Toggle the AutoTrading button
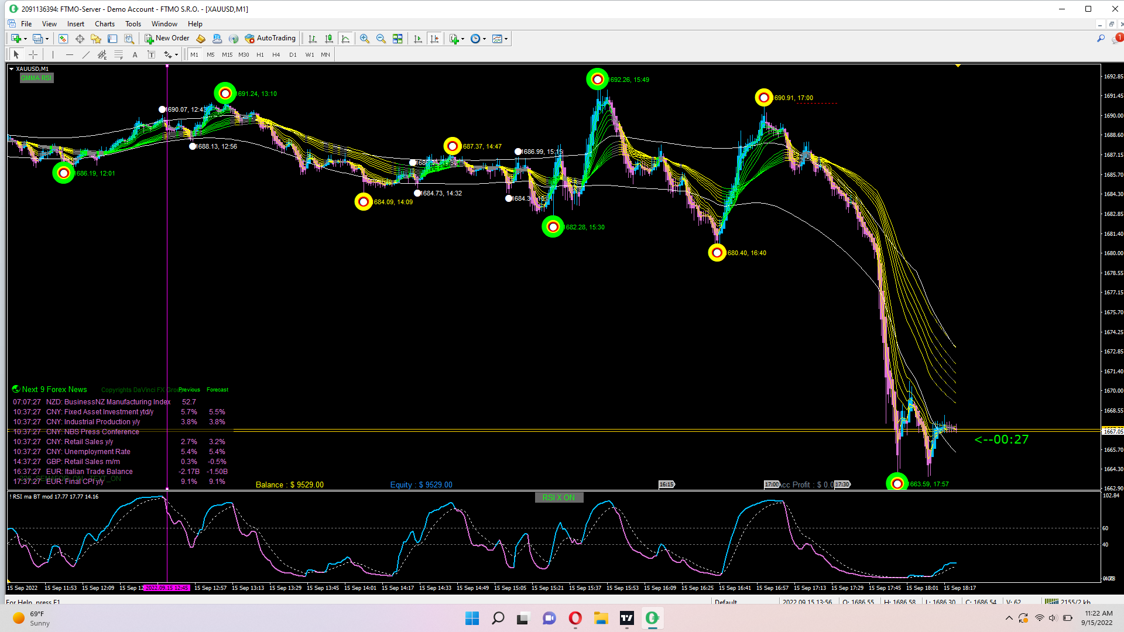 click(270, 39)
